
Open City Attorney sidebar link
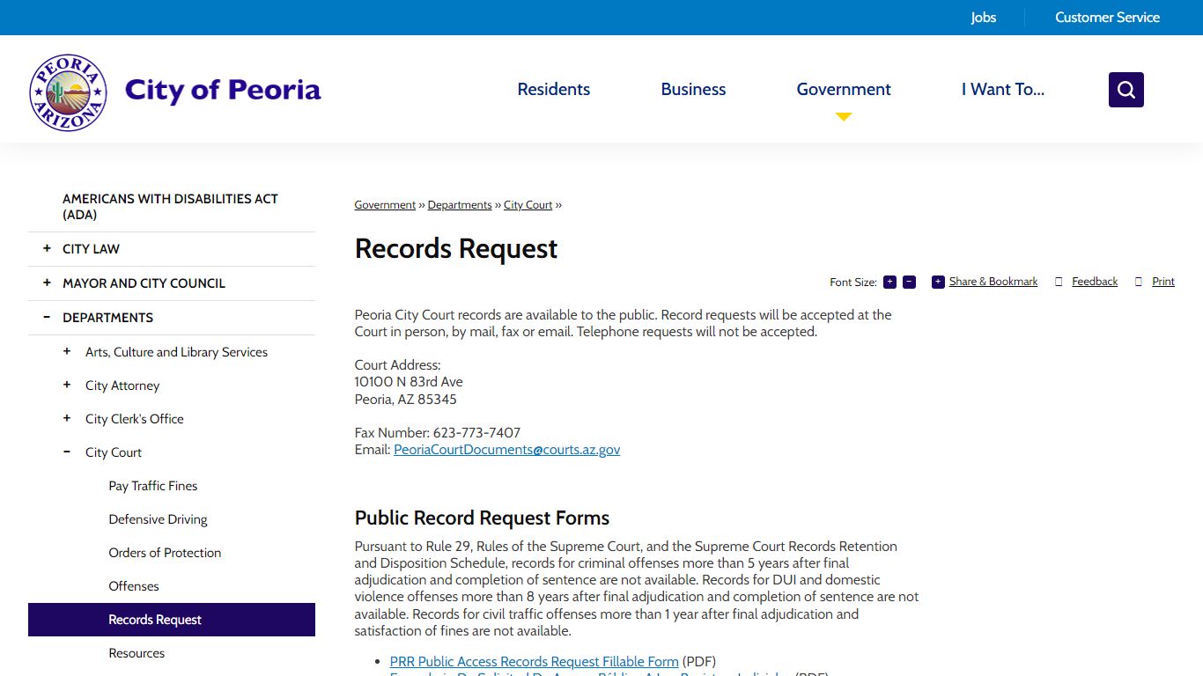tap(122, 386)
